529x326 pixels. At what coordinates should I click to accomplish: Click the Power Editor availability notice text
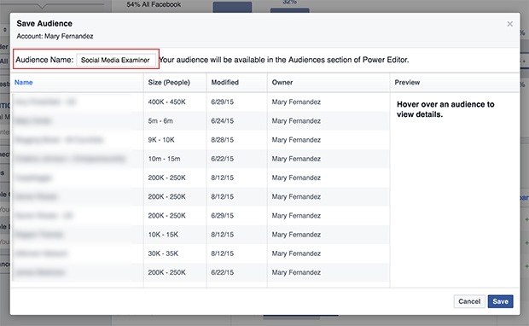click(284, 60)
